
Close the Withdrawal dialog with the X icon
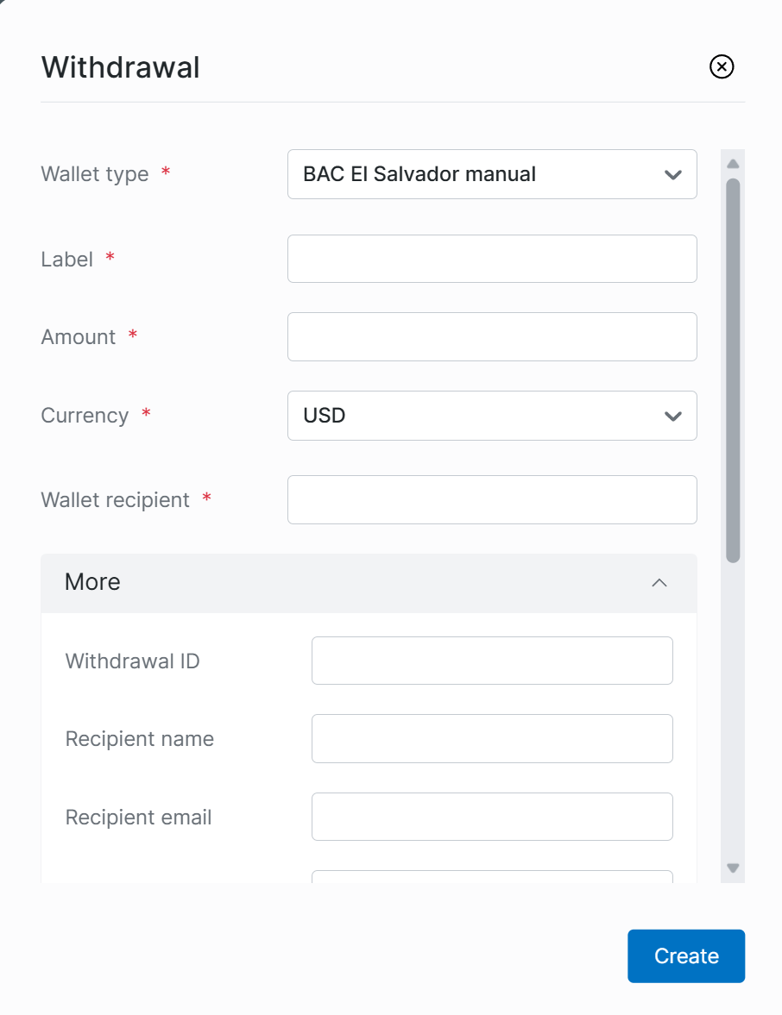[x=722, y=66]
